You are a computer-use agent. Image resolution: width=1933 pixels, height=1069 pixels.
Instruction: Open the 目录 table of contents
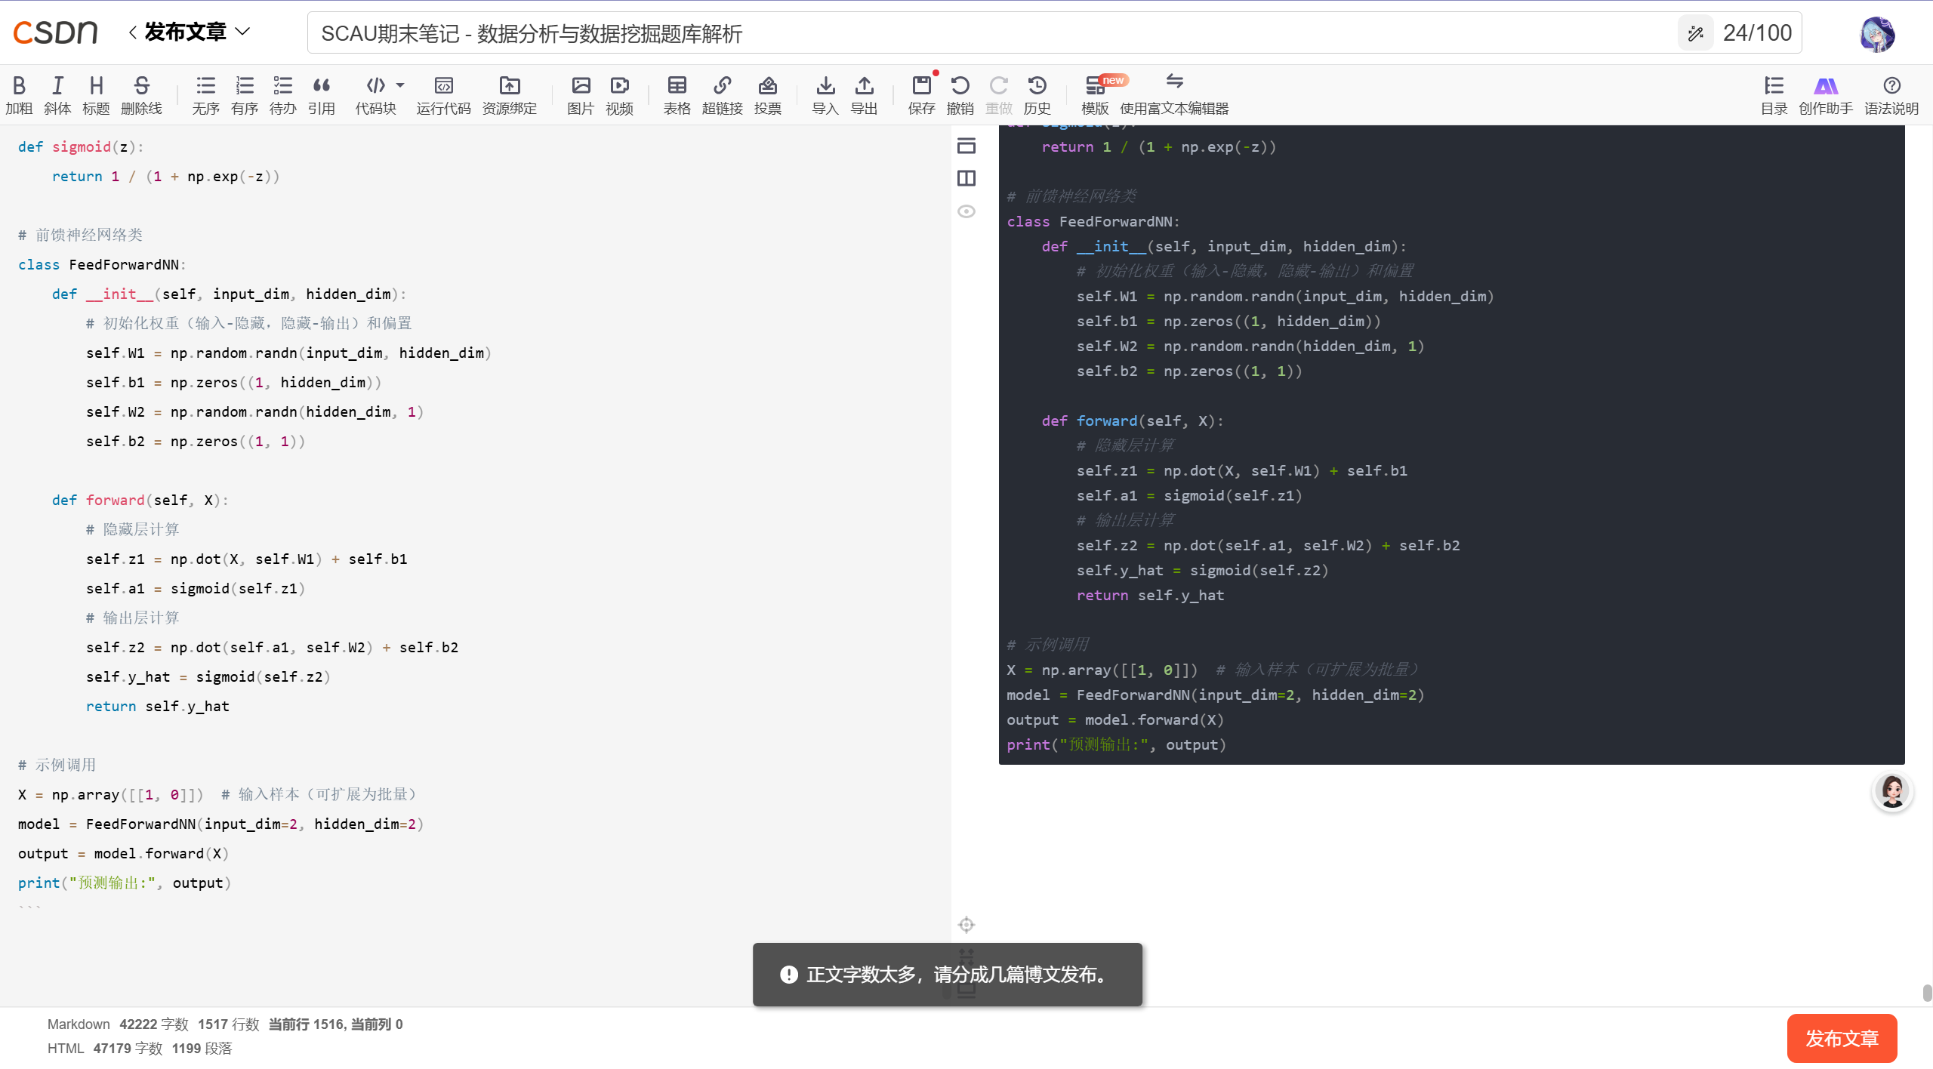coord(1774,95)
